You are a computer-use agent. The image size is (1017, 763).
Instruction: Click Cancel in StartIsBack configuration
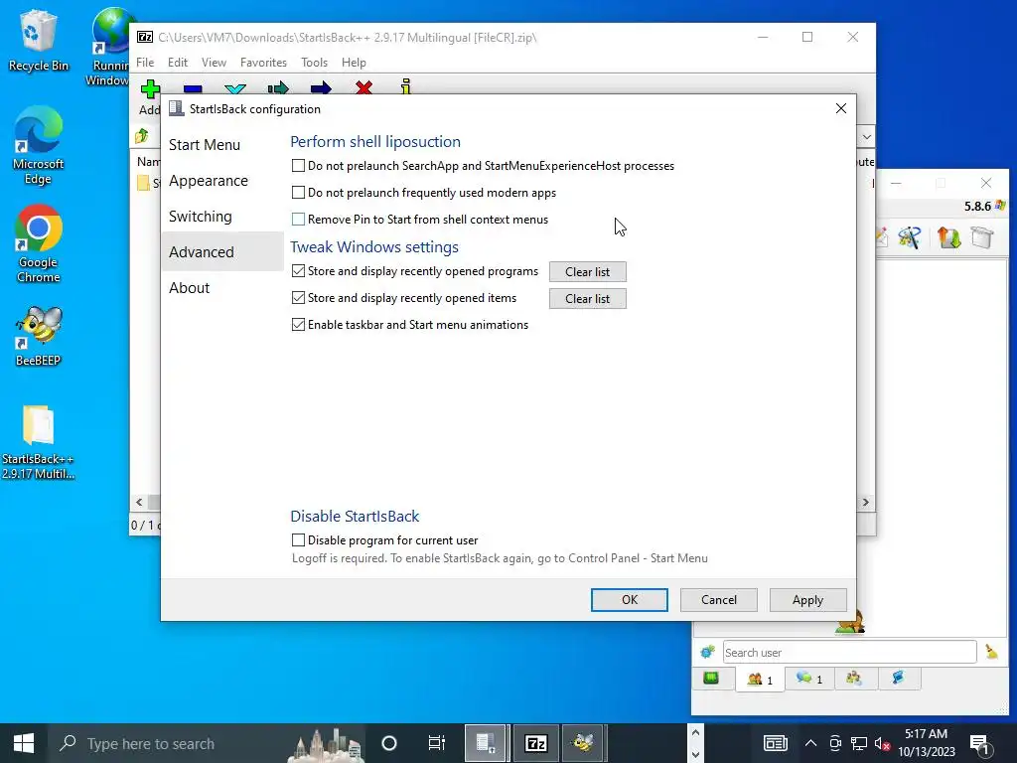tap(719, 599)
